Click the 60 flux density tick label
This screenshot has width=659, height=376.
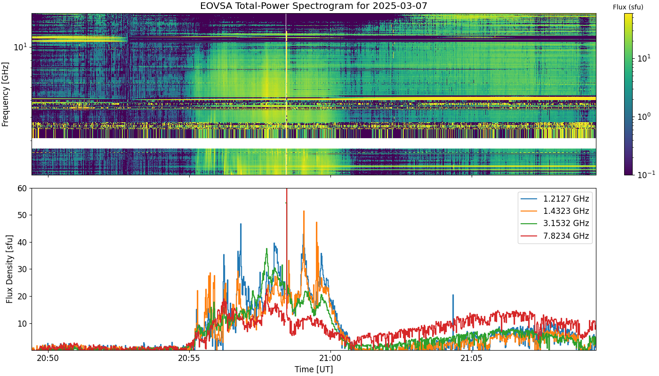click(x=23, y=188)
